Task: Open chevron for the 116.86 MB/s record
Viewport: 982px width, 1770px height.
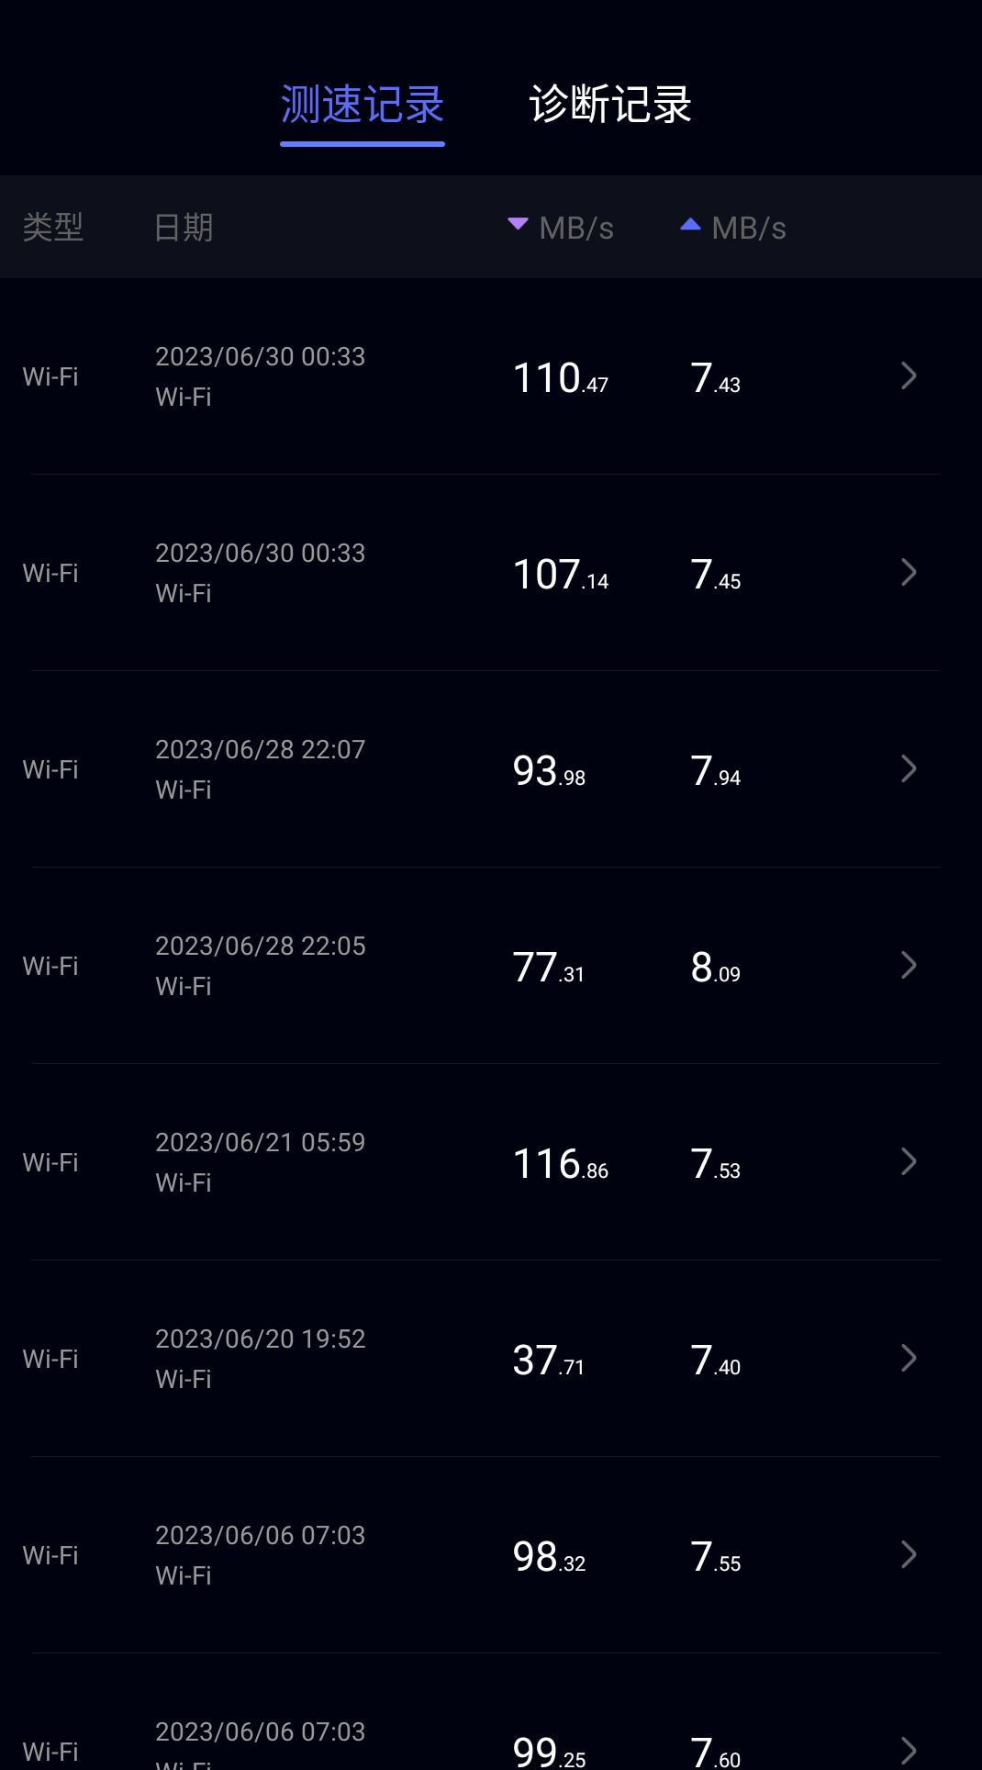Action: click(909, 1161)
